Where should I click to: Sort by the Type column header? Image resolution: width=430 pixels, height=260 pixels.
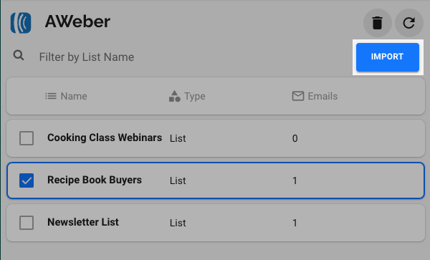195,96
